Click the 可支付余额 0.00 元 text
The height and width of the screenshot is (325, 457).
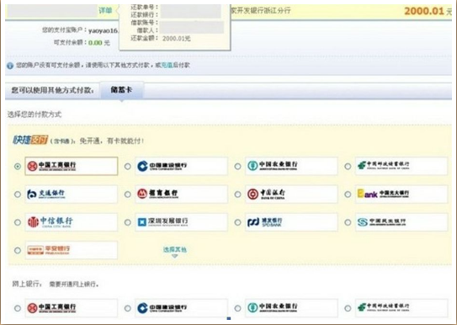(82, 43)
